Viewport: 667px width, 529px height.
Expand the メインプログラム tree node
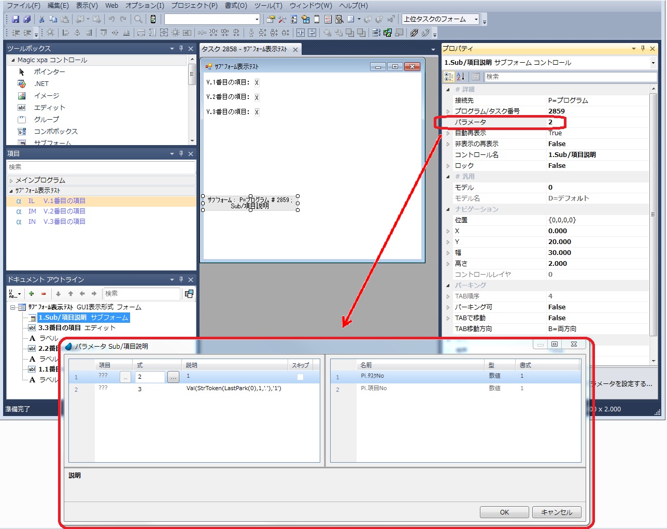11,180
